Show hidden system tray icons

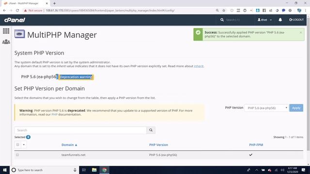coord(256,170)
